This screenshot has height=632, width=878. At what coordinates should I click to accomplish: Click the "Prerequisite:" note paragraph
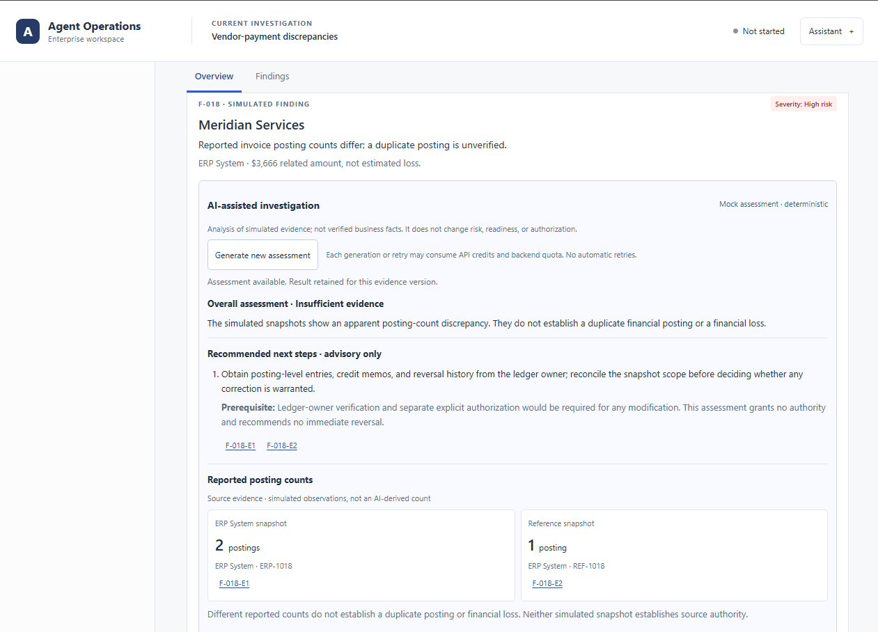click(x=524, y=415)
